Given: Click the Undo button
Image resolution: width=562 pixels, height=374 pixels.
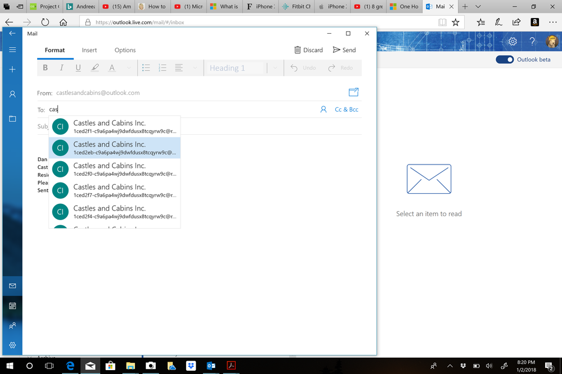Looking at the screenshot, I should (303, 67).
